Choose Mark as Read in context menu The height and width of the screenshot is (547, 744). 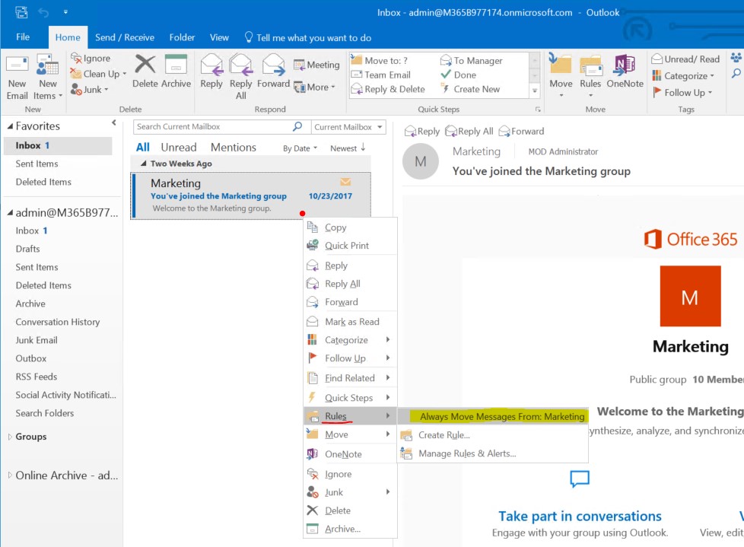pos(352,322)
